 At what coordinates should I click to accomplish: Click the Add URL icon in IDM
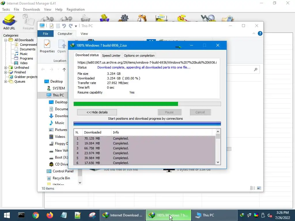tap(9, 22)
